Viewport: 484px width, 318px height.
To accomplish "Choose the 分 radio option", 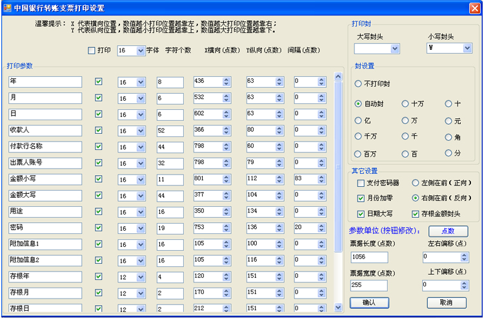I will point(449,153).
